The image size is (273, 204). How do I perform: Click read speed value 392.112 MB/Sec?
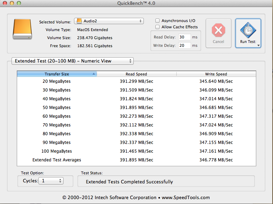tap(136, 125)
